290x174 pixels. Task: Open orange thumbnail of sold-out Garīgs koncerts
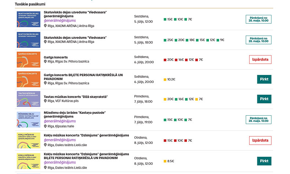point(28,59)
